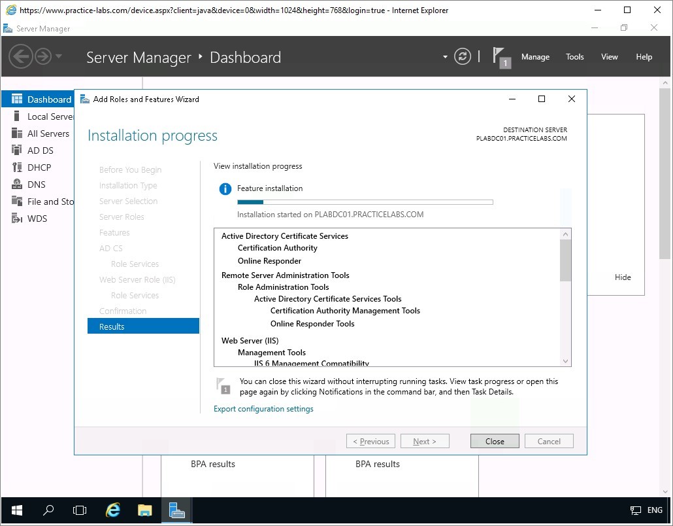Click the Close button in wizard
Image resolution: width=673 pixels, height=526 pixels.
pos(495,442)
